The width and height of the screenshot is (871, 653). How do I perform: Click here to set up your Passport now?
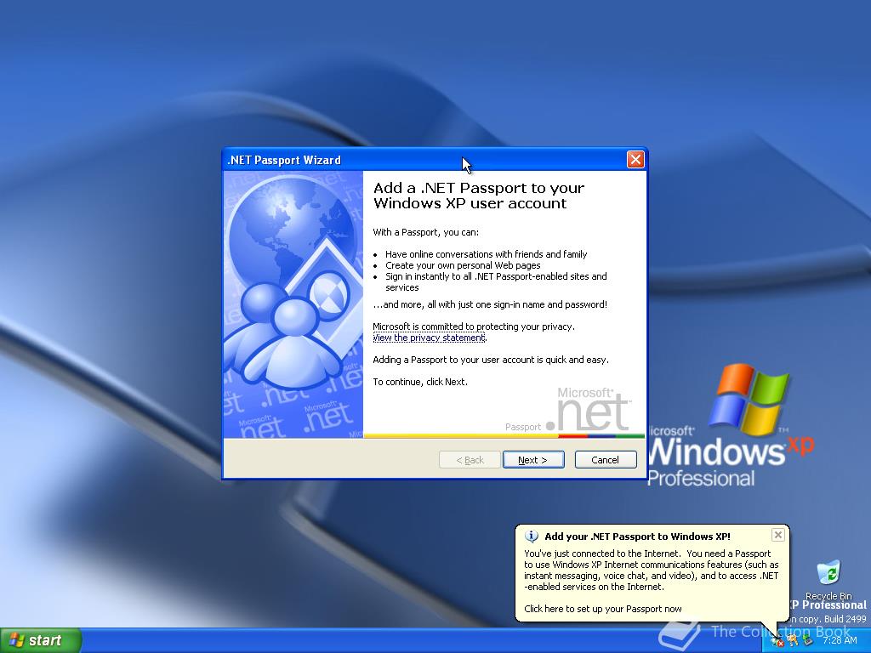pos(603,609)
